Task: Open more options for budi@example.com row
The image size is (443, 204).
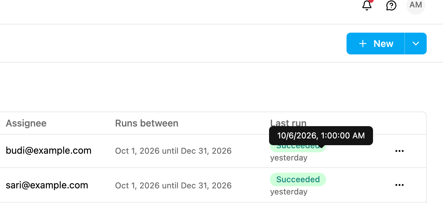Action: pyautogui.click(x=400, y=151)
